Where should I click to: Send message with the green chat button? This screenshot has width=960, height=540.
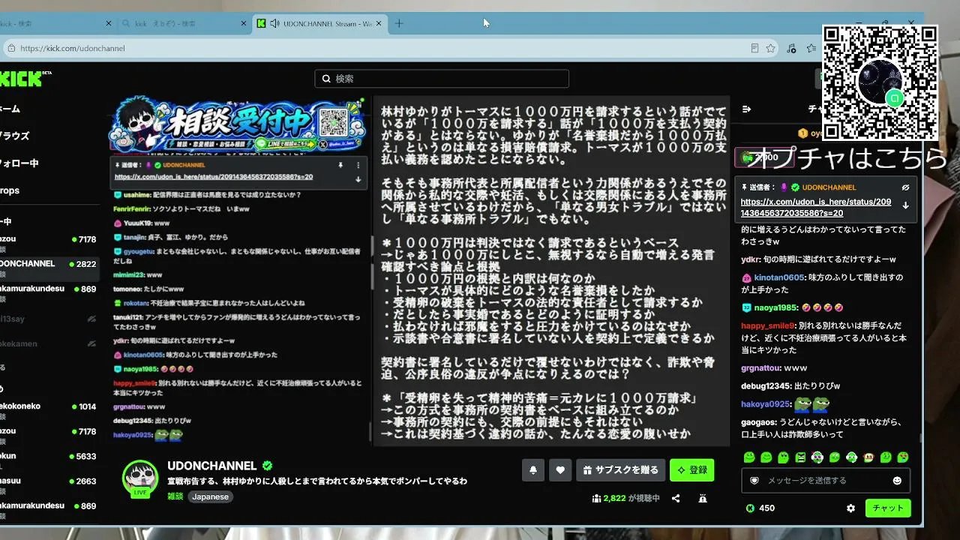tap(888, 508)
